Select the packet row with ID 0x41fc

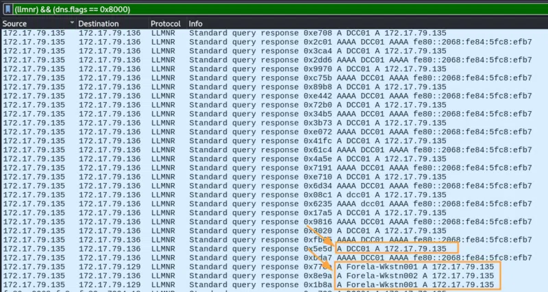coord(275,141)
